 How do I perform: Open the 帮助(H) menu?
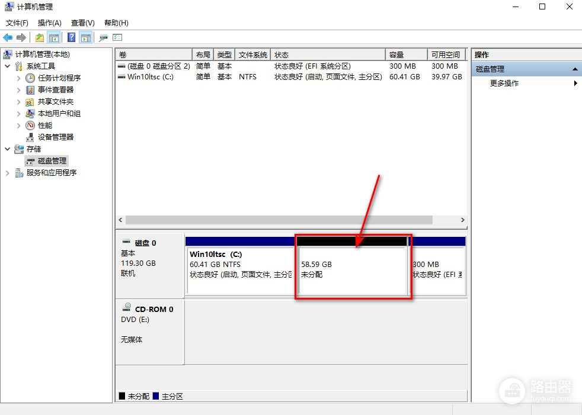(116, 23)
